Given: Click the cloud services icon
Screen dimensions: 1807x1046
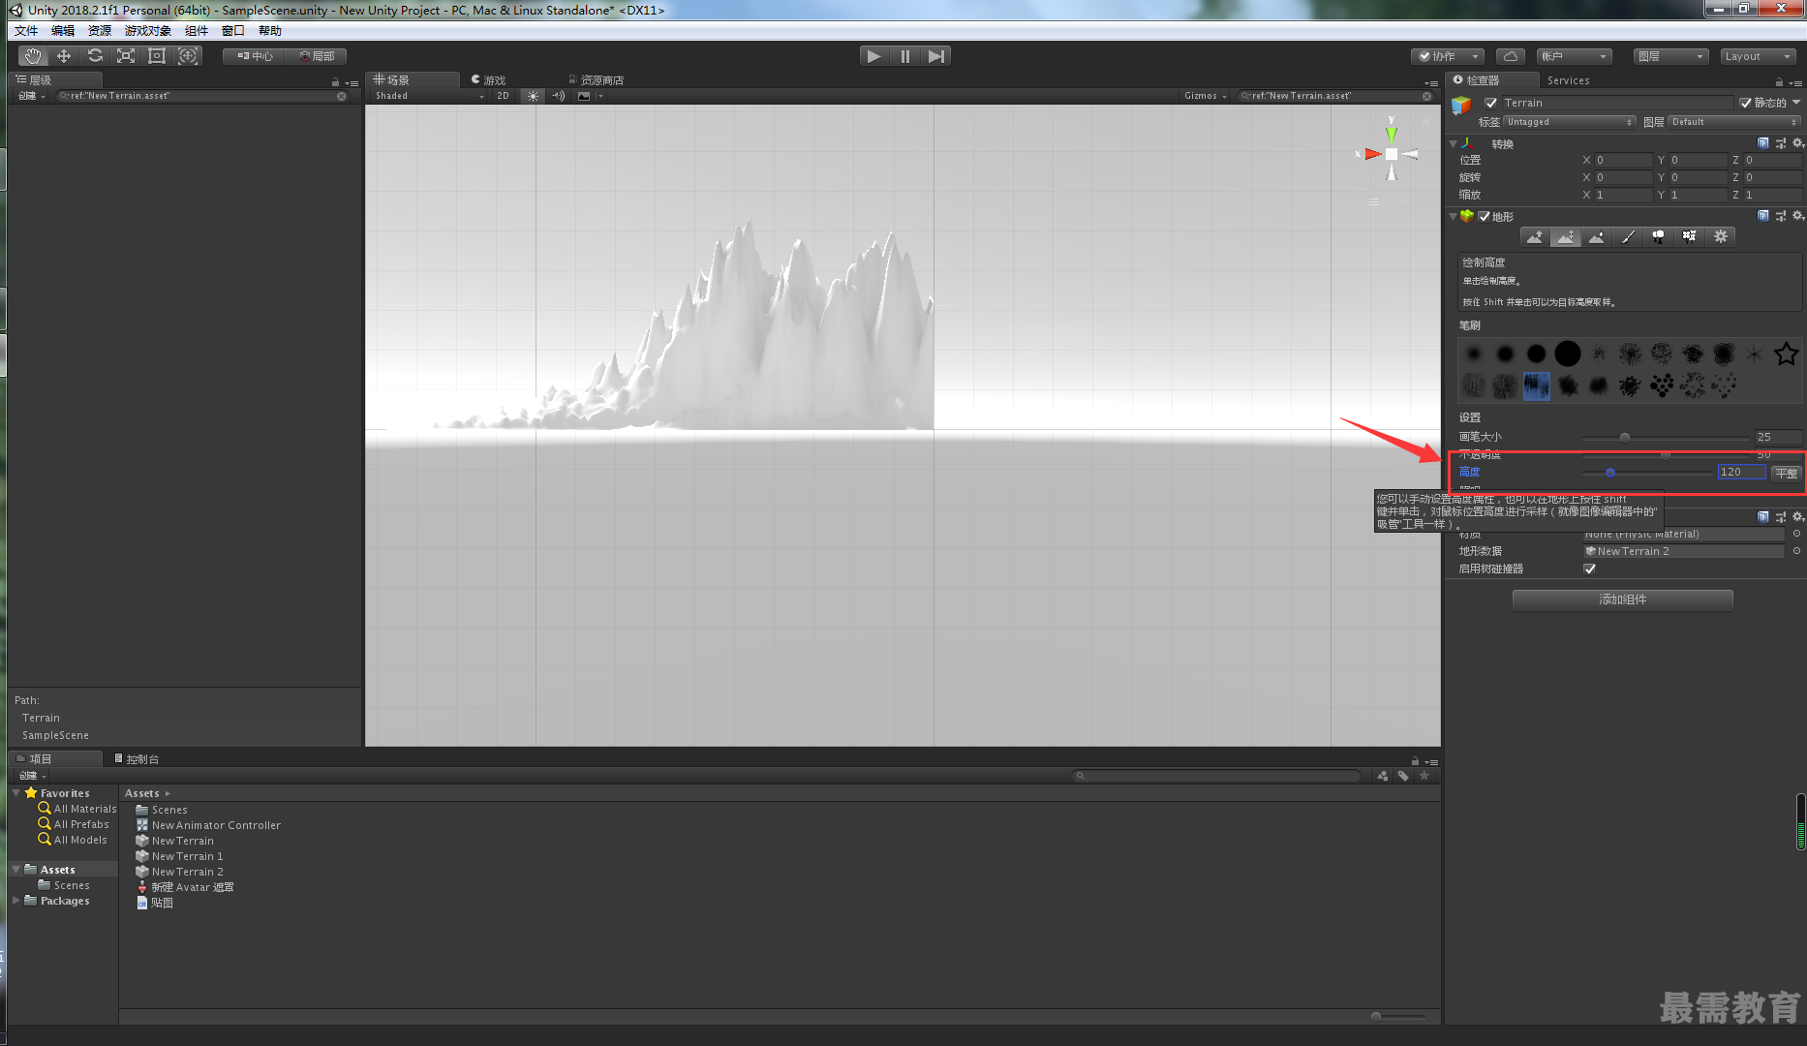Looking at the screenshot, I should [x=1511, y=56].
